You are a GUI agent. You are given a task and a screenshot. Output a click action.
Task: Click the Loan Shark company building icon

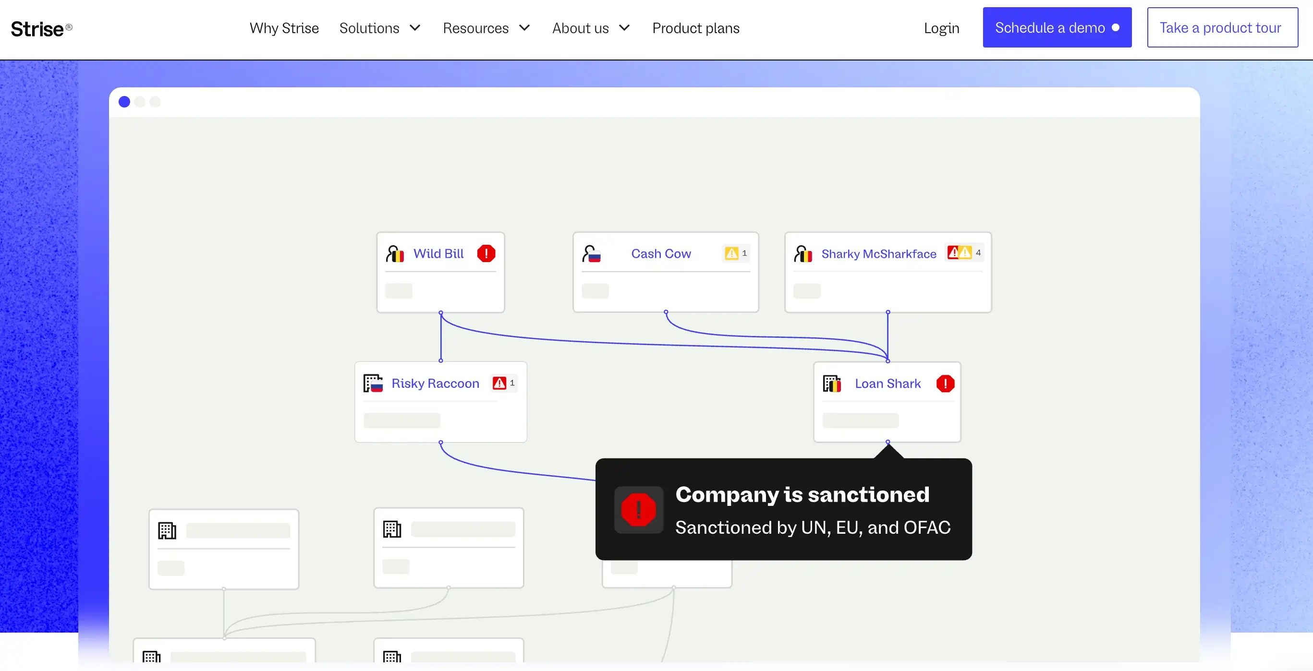click(x=832, y=383)
